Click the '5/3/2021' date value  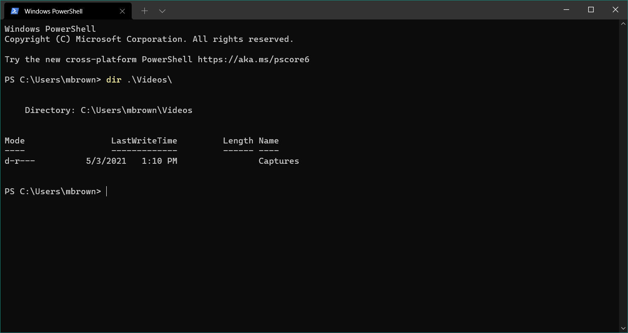click(x=106, y=161)
